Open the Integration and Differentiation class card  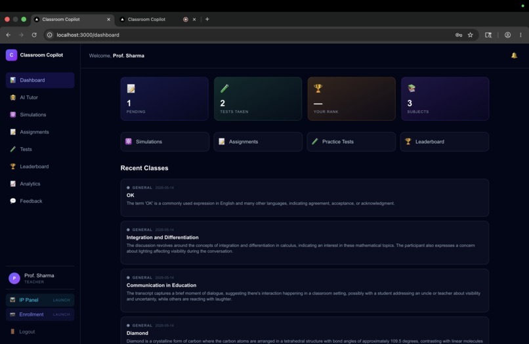[305, 242]
